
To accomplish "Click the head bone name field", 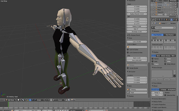I will click(138, 93).
